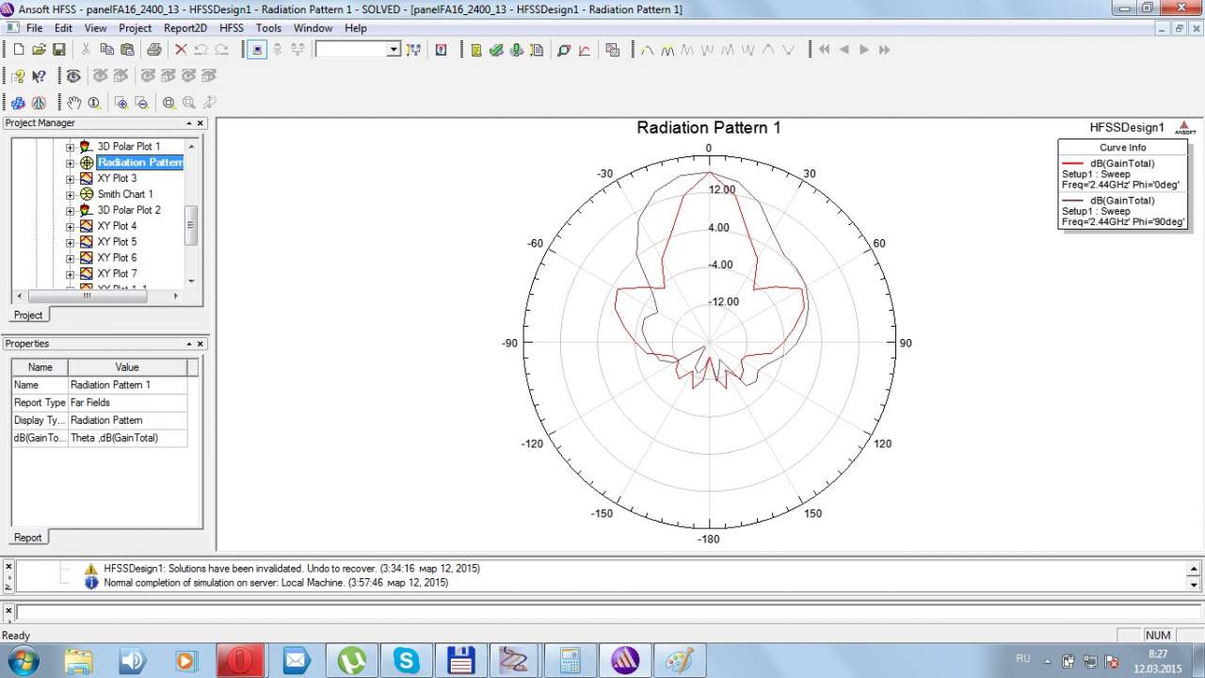
Task: Switch to the Report tab in Properties
Action: 27,538
